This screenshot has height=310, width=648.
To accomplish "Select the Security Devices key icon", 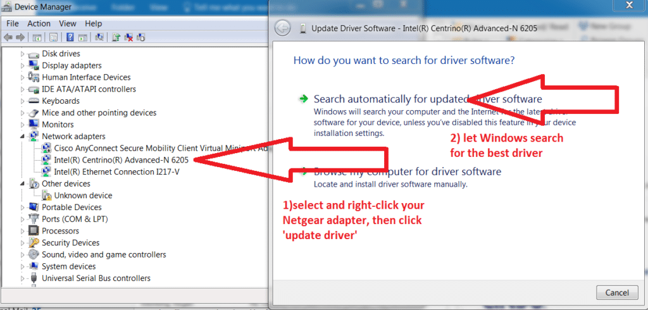I will (x=34, y=243).
